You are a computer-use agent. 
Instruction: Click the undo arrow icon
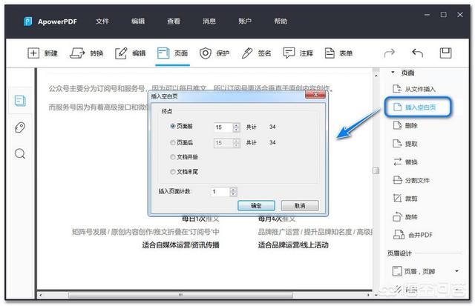pos(417,53)
